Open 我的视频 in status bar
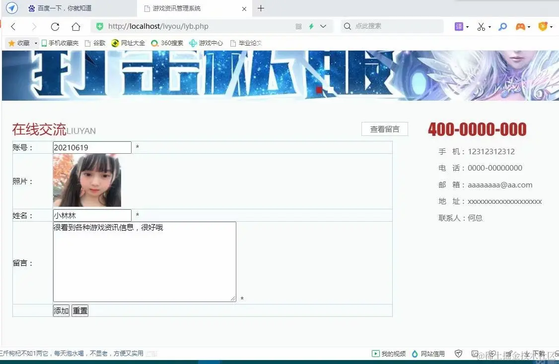Image resolution: width=559 pixels, height=364 pixels. [389, 354]
